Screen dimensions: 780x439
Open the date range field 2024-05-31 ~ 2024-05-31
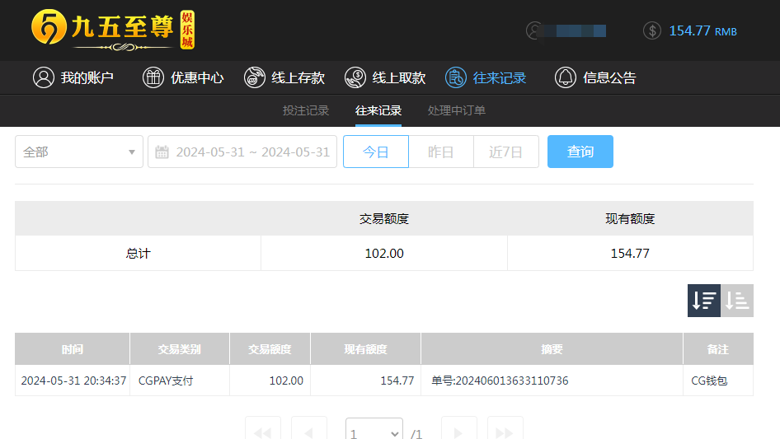[x=242, y=152]
